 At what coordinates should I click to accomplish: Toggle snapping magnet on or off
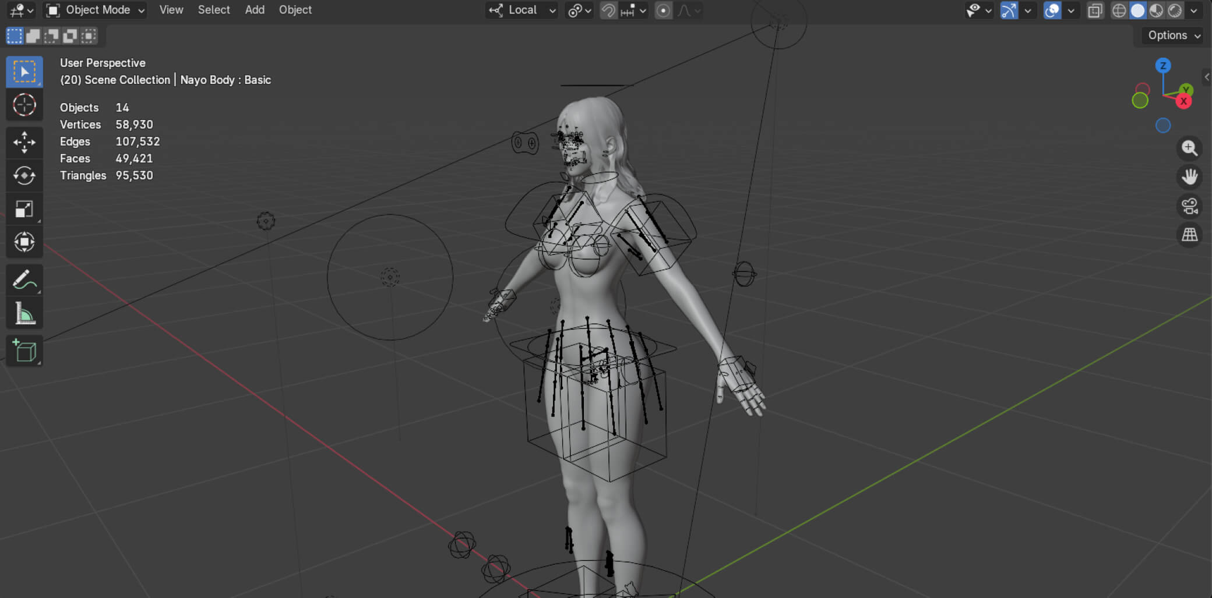(608, 10)
